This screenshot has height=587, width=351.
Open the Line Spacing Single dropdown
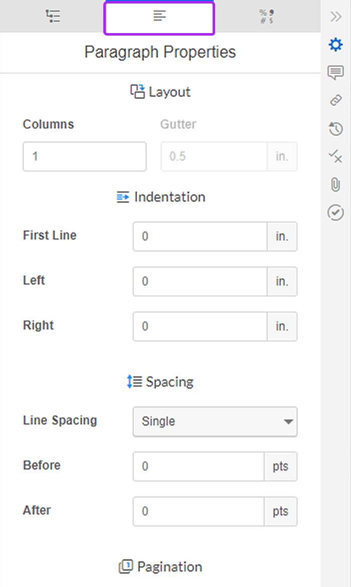[215, 422]
